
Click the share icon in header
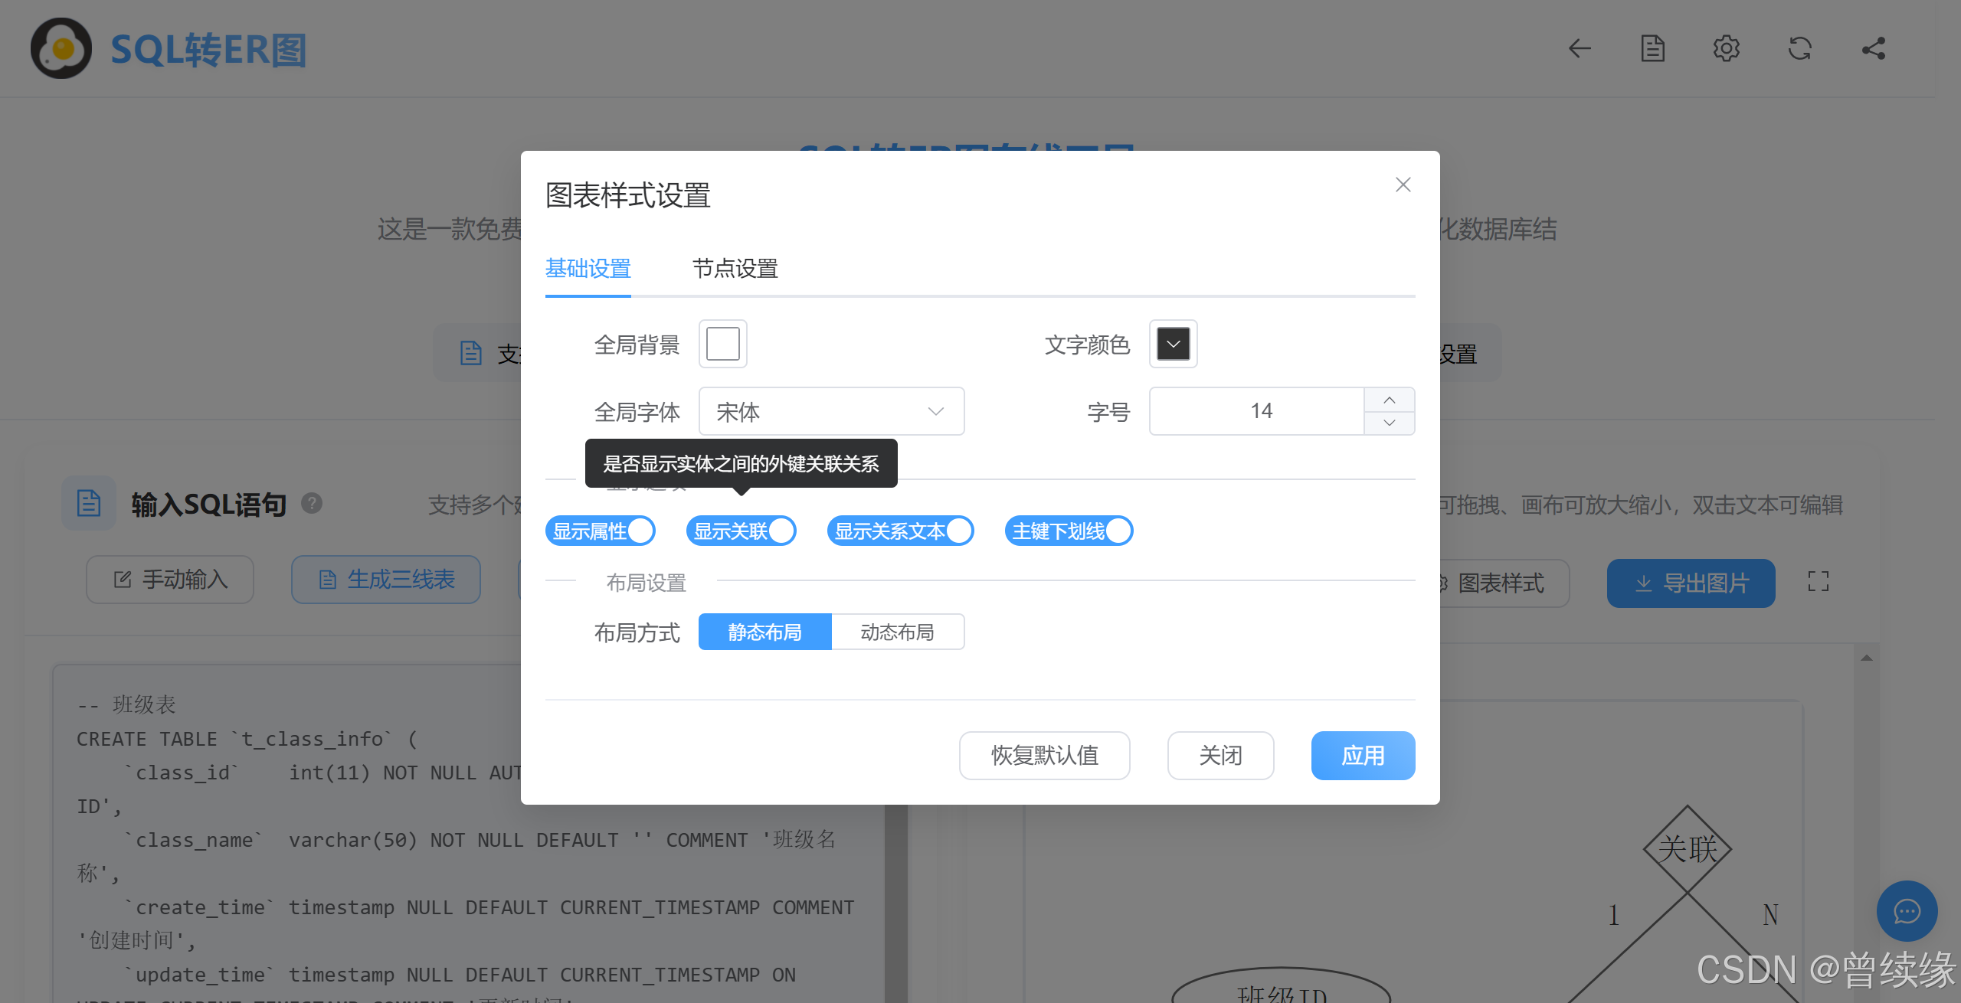coord(1873,49)
